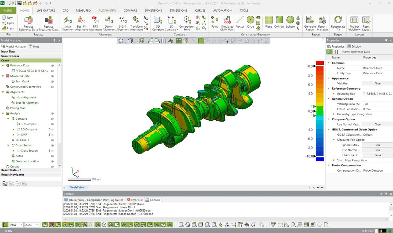The height and width of the screenshot is (233, 393).
Task: Toggle visibility of Scan Crank
Action: tap(52, 81)
